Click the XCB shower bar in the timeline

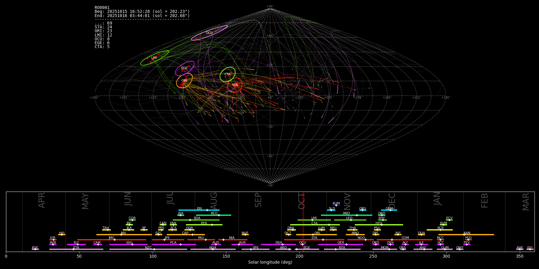(x=440, y=230)
